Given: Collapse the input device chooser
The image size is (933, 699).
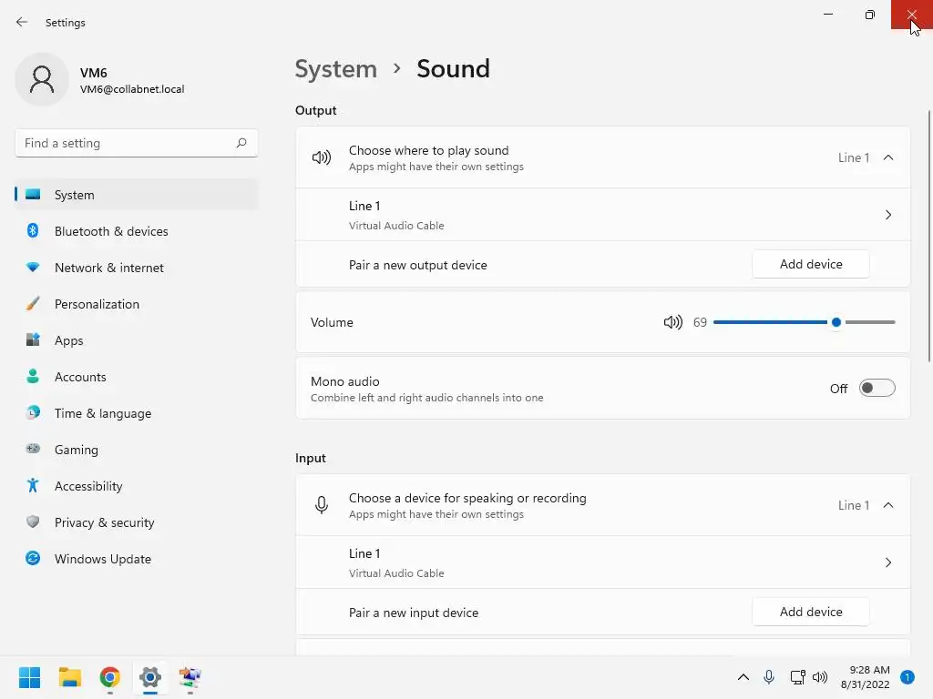Looking at the screenshot, I should pos(888,505).
